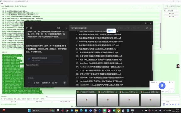The height and width of the screenshot is (113, 181).
Task: Open the generated document card in chat
Action: (x=44, y=59)
